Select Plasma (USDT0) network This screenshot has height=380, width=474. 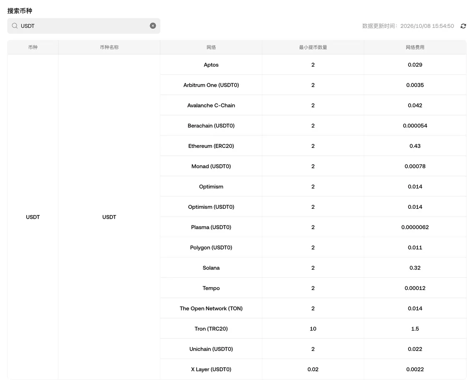click(211, 227)
